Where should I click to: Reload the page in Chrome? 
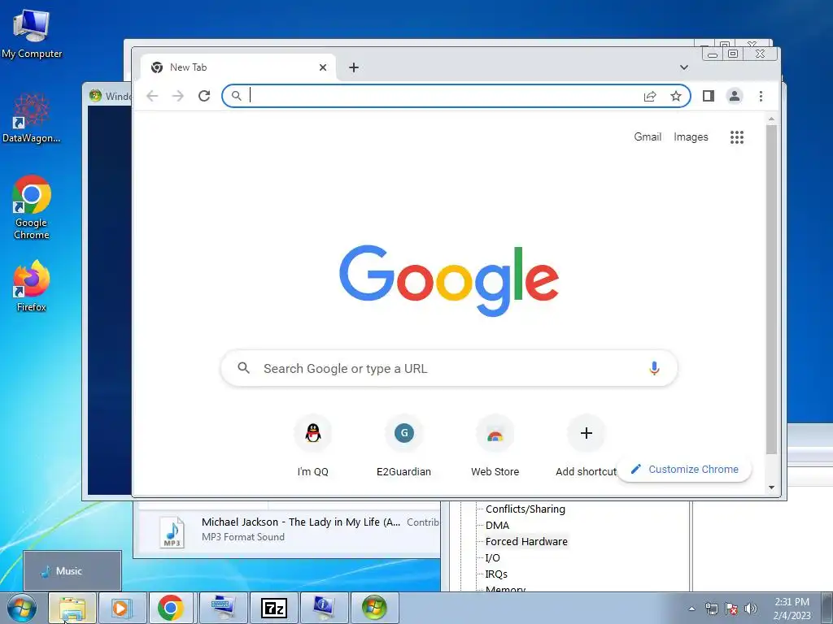(204, 96)
